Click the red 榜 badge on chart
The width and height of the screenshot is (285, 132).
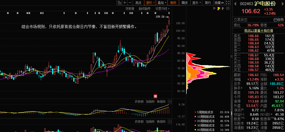coord(155,96)
